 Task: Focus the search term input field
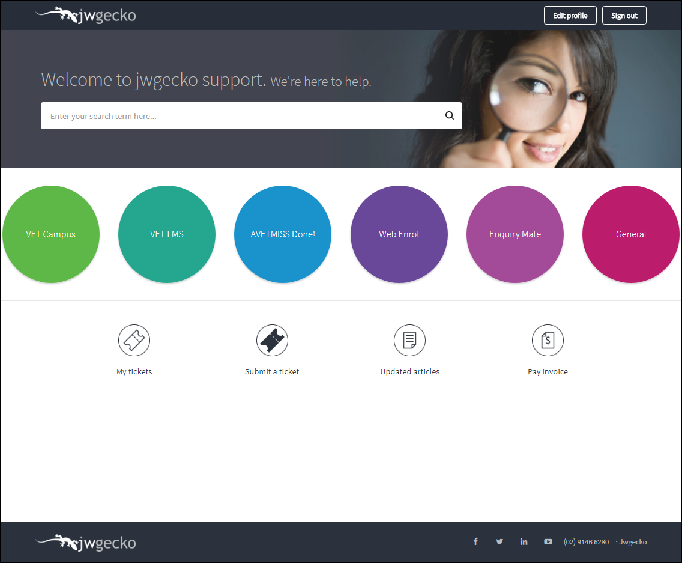tap(240, 116)
